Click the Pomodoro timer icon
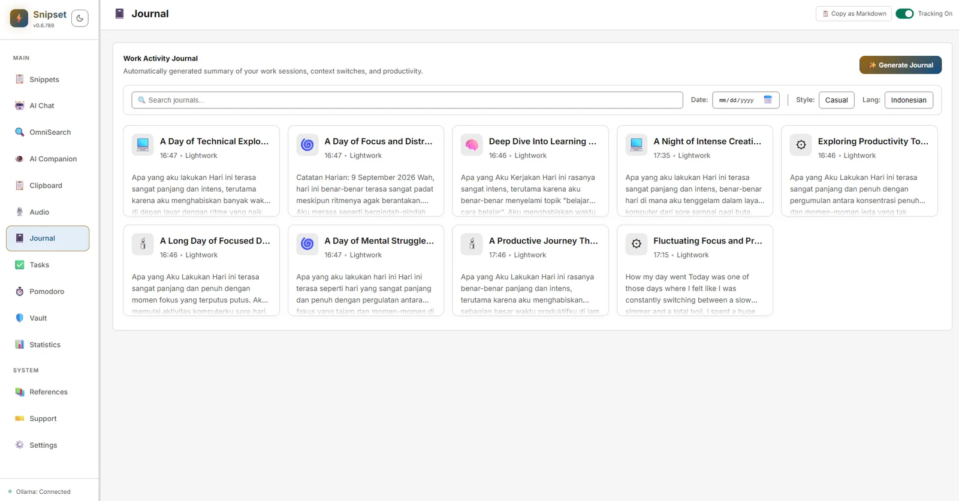The width and height of the screenshot is (959, 501). click(20, 291)
